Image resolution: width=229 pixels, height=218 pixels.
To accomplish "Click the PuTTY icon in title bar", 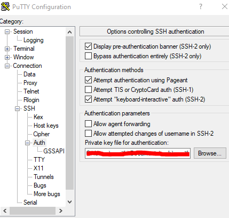I will [x=5, y=7].
